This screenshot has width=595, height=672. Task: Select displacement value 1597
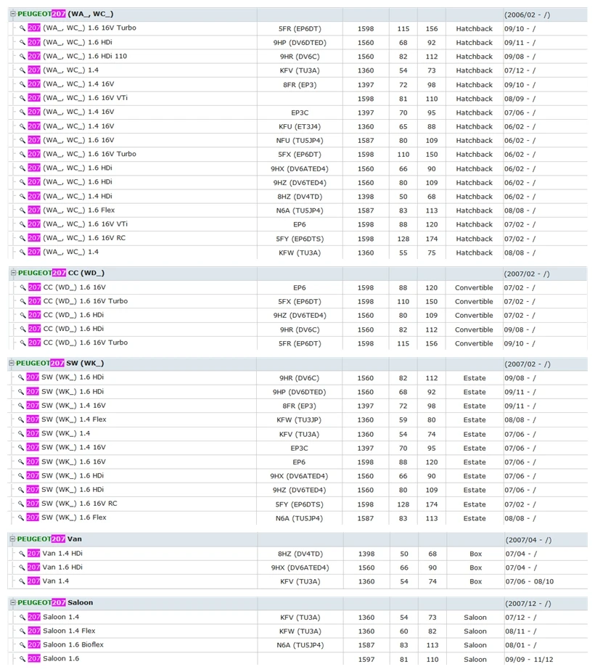(366, 660)
